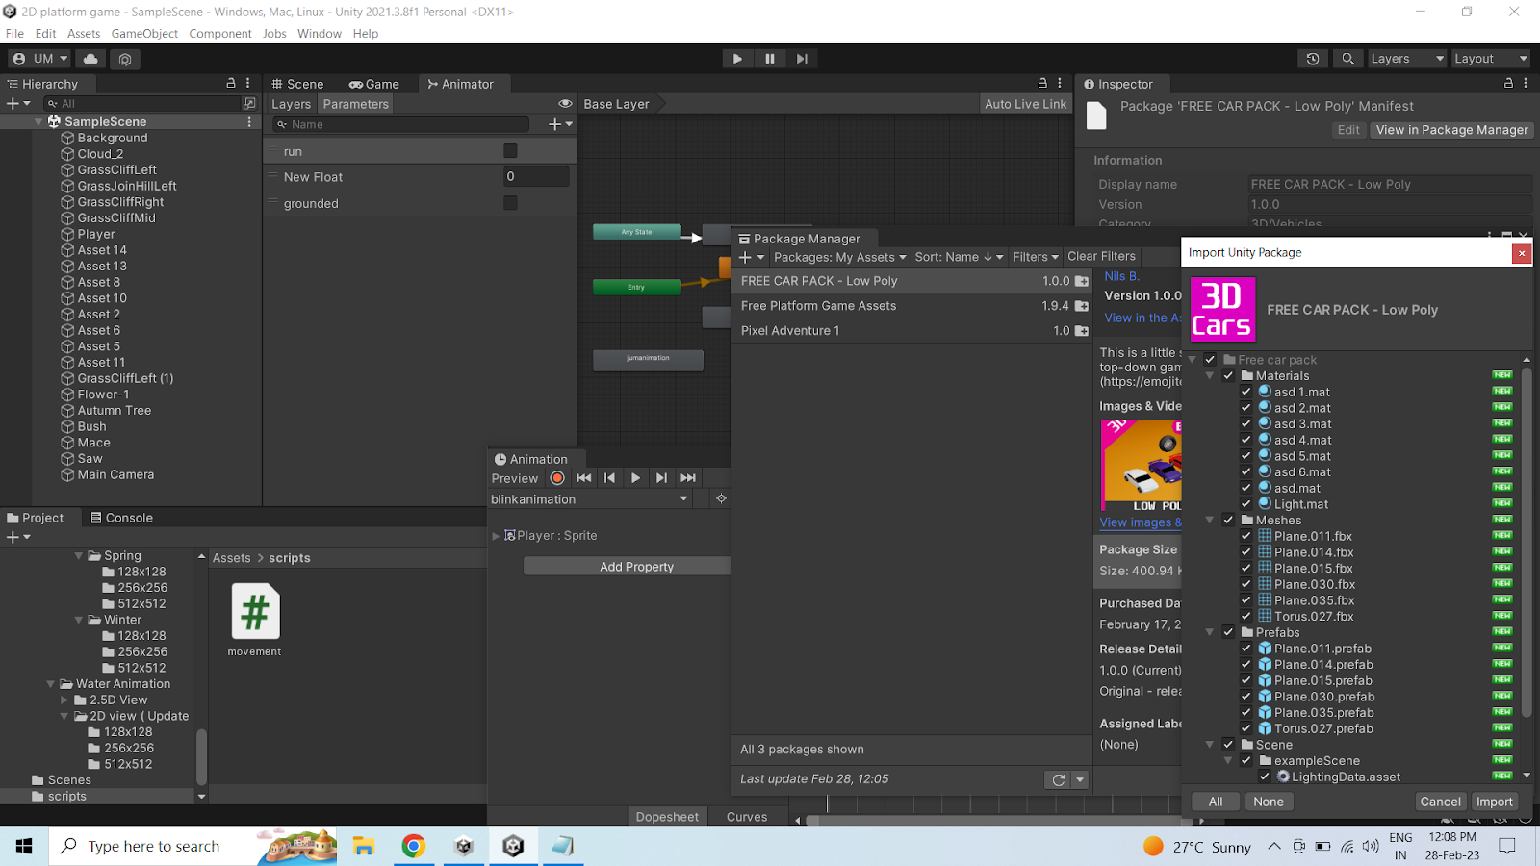The width and height of the screenshot is (1540, 866).
Task: Switch to the Parameters tab in Animator
Action: pyautogui.click(x=356, y=104)
